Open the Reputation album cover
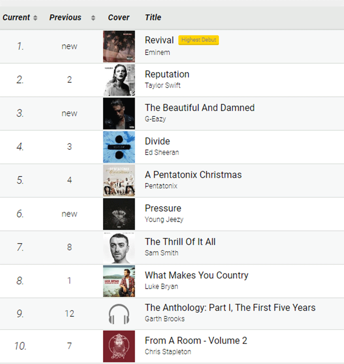 click(x=119, y=80)
